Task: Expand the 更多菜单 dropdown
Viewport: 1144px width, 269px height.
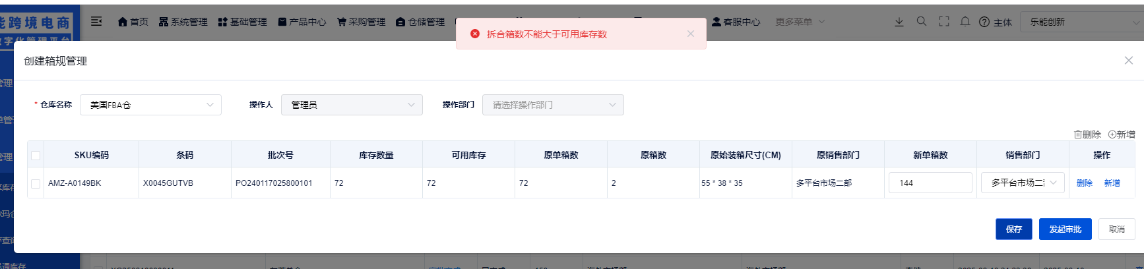Action: click(x=800, y=22)
